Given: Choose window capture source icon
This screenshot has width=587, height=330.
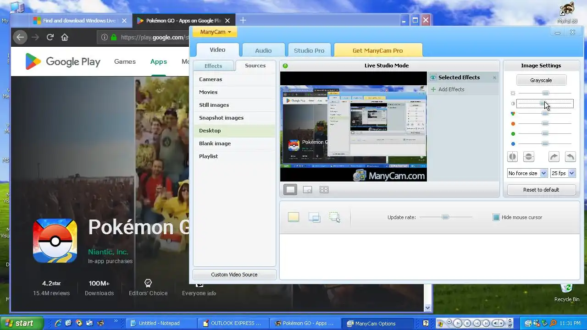Looking at the screenshot, I should [x=314, y=217].
